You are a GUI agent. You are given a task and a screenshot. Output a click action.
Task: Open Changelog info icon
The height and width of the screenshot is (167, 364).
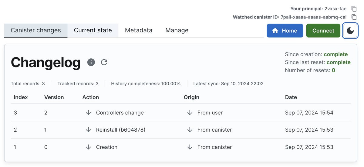coord(91,62)
